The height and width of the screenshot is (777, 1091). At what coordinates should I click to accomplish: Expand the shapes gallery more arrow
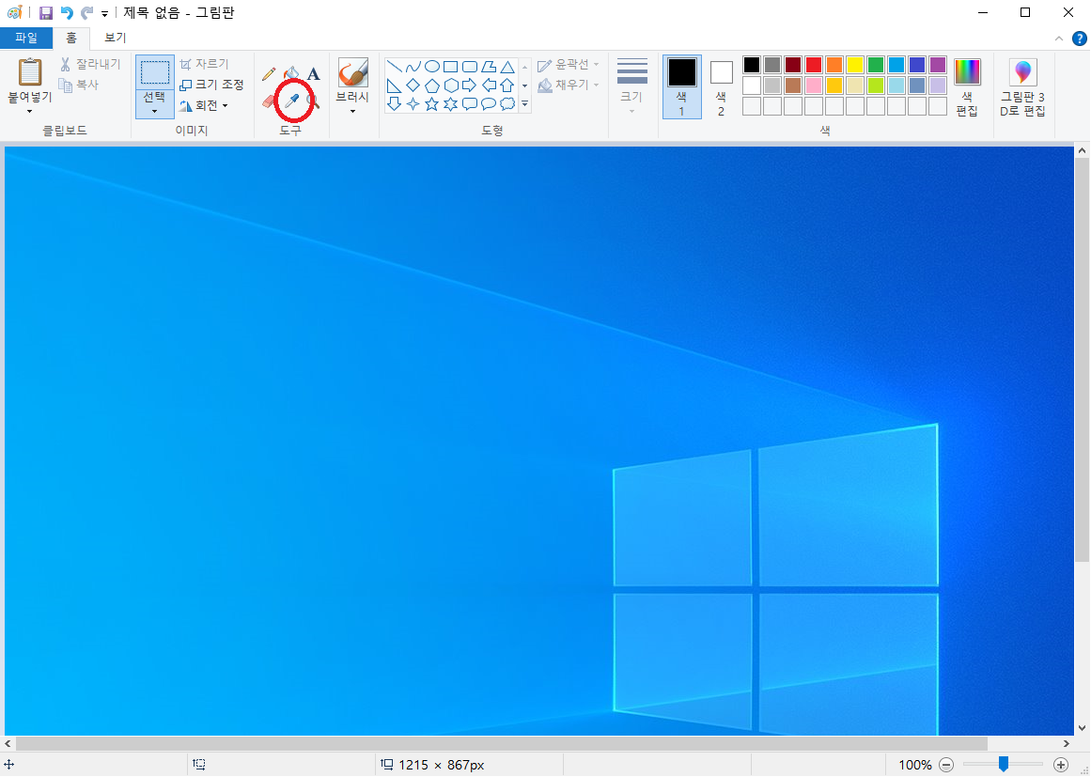pos(524,104)
